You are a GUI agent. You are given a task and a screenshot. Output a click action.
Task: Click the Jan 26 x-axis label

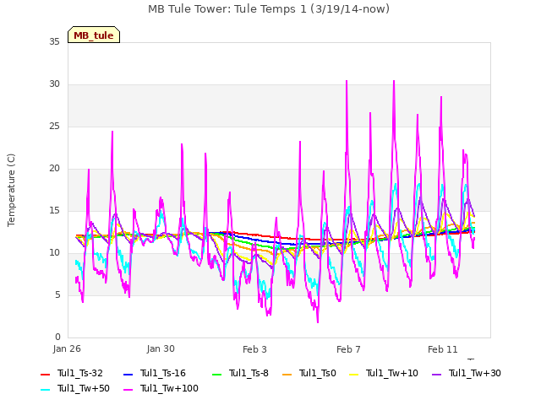[x=67, y=348]
